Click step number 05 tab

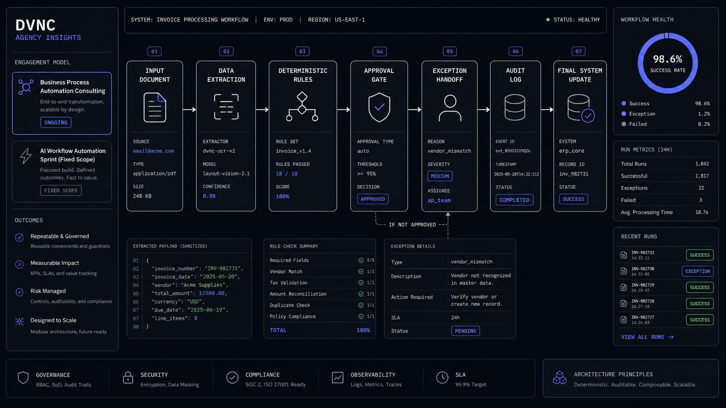click(x=450, y=51)
